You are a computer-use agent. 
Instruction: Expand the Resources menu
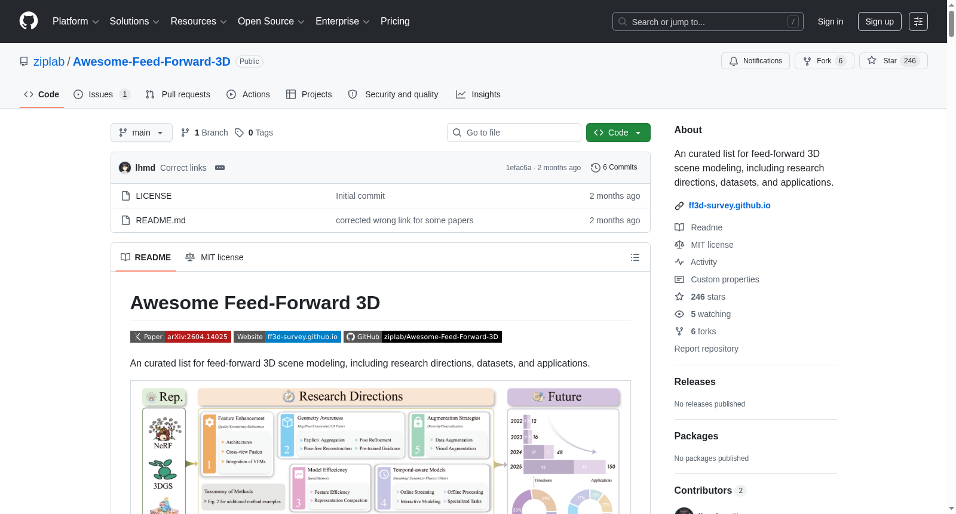(x=198, y=21)
